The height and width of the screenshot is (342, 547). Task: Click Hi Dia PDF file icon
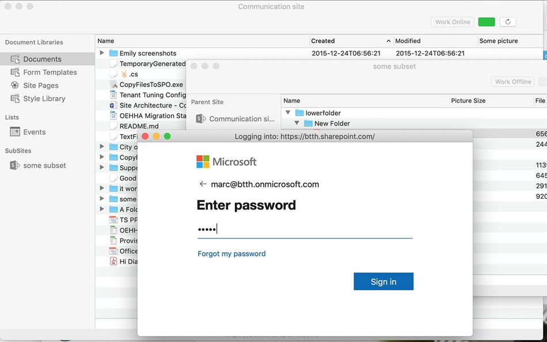(x=113, y=261)
